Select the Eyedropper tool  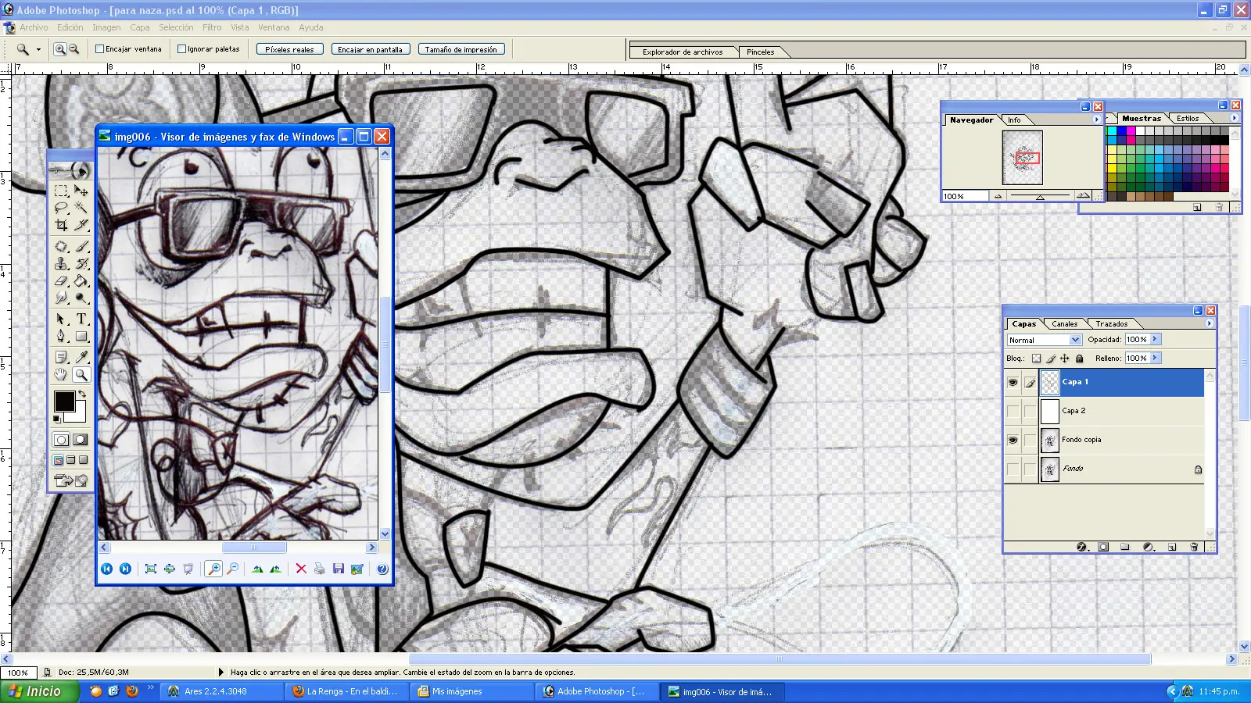(81, 357)
